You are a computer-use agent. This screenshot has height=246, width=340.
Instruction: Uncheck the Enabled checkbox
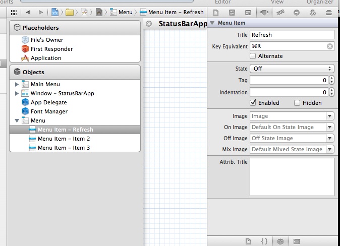253,102
